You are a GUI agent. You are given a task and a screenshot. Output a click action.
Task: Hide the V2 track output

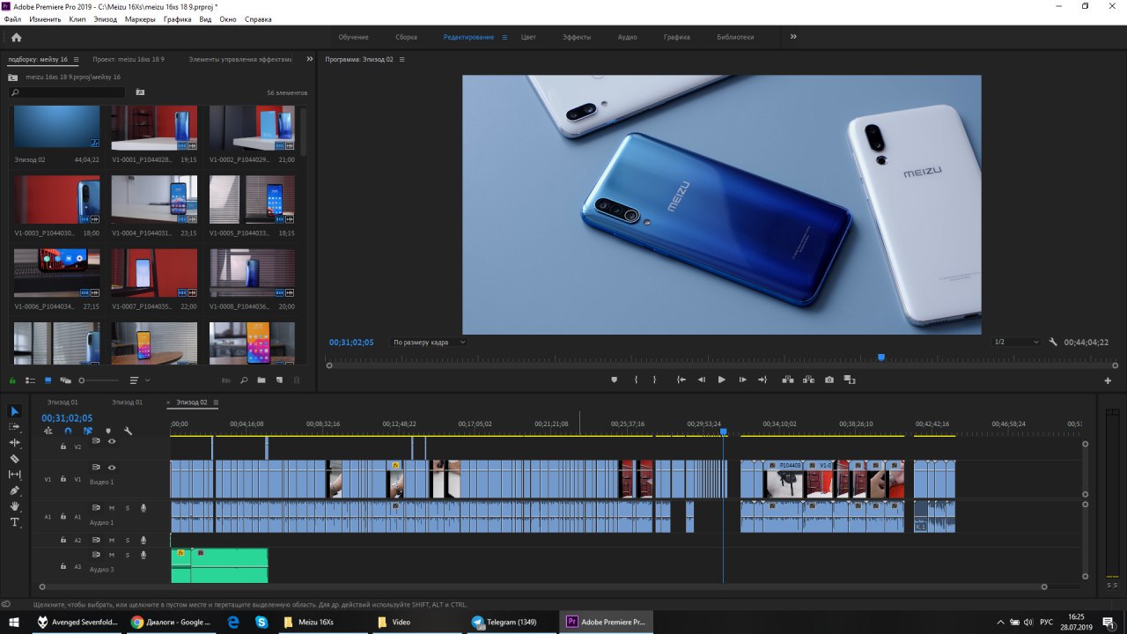[x=112, y=441]
